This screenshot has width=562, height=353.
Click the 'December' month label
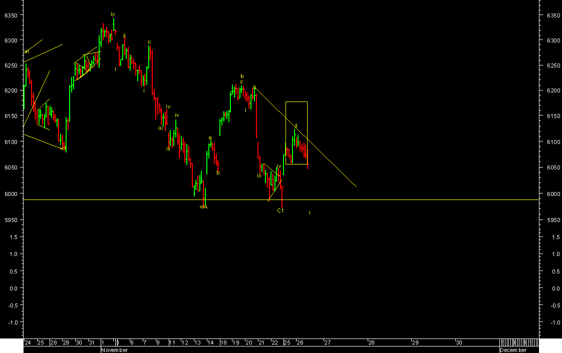(x=513, y=350)
